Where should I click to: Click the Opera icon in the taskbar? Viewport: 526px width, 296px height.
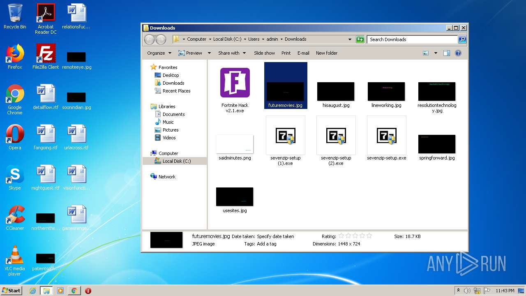tap(88, 291)
